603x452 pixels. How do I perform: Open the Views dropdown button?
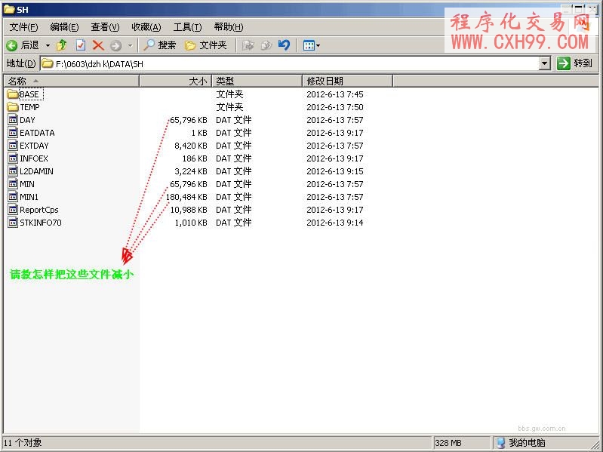point(311,45)
